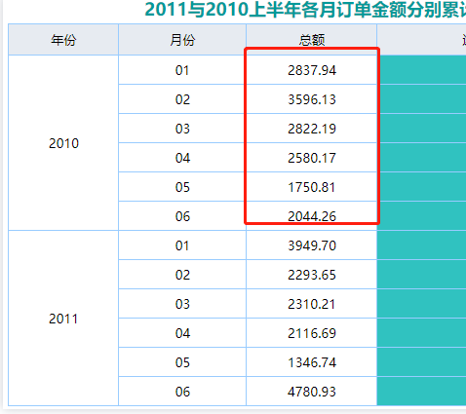Click the 2580.17 total cell
Image resolution: width=466 pixels, height=414 pixels.
311,158
